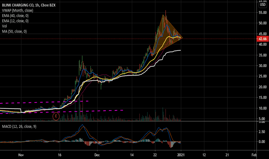Click the 55.00 price axis label
This screenshot has height=159, width=269.
coord(262,12)
